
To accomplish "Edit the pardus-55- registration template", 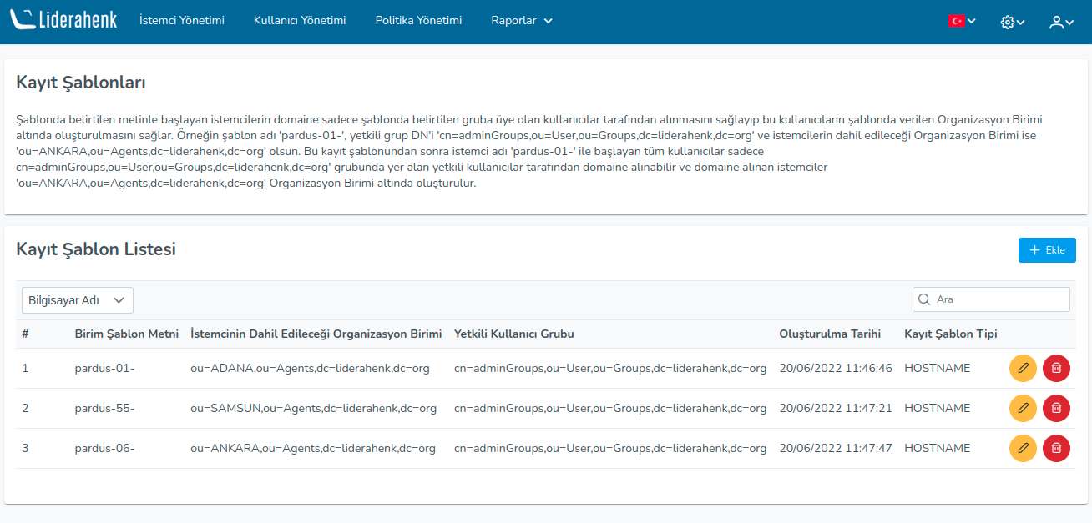I will pyautogui.click(x=1023, y=408).
